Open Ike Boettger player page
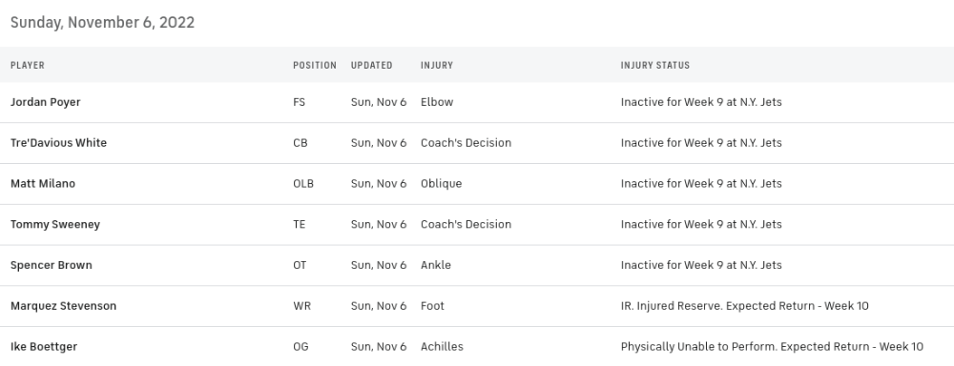 tap(44, 347)
